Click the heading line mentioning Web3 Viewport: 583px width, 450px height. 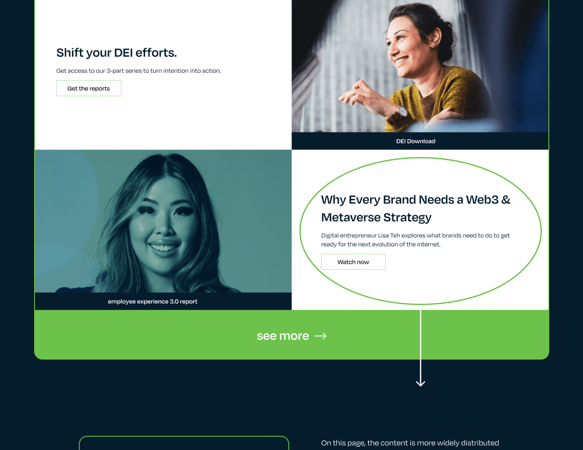416,200
